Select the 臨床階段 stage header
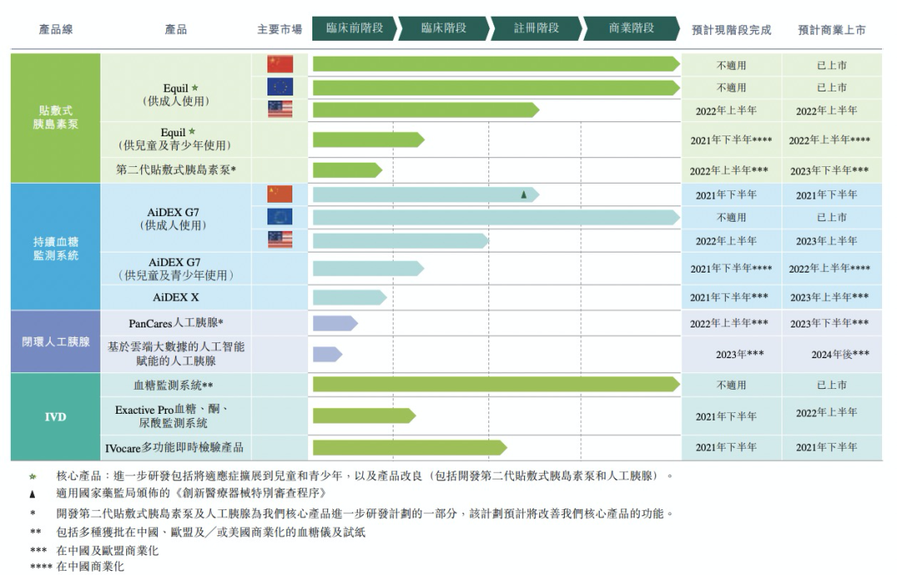Viewport: 897px width, 575px height. (x=444, y=28)
